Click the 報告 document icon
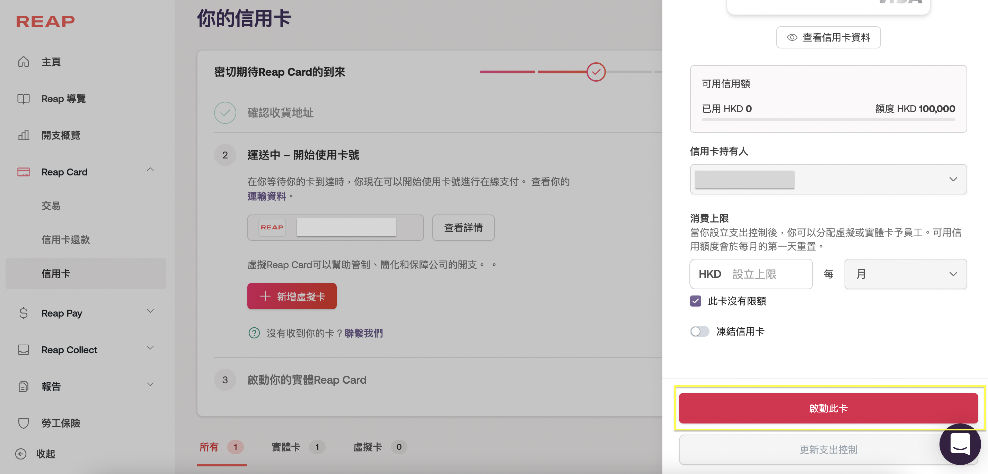Image resolution: width=988 pixels, height=474 pixels. (x=24, y=386)
